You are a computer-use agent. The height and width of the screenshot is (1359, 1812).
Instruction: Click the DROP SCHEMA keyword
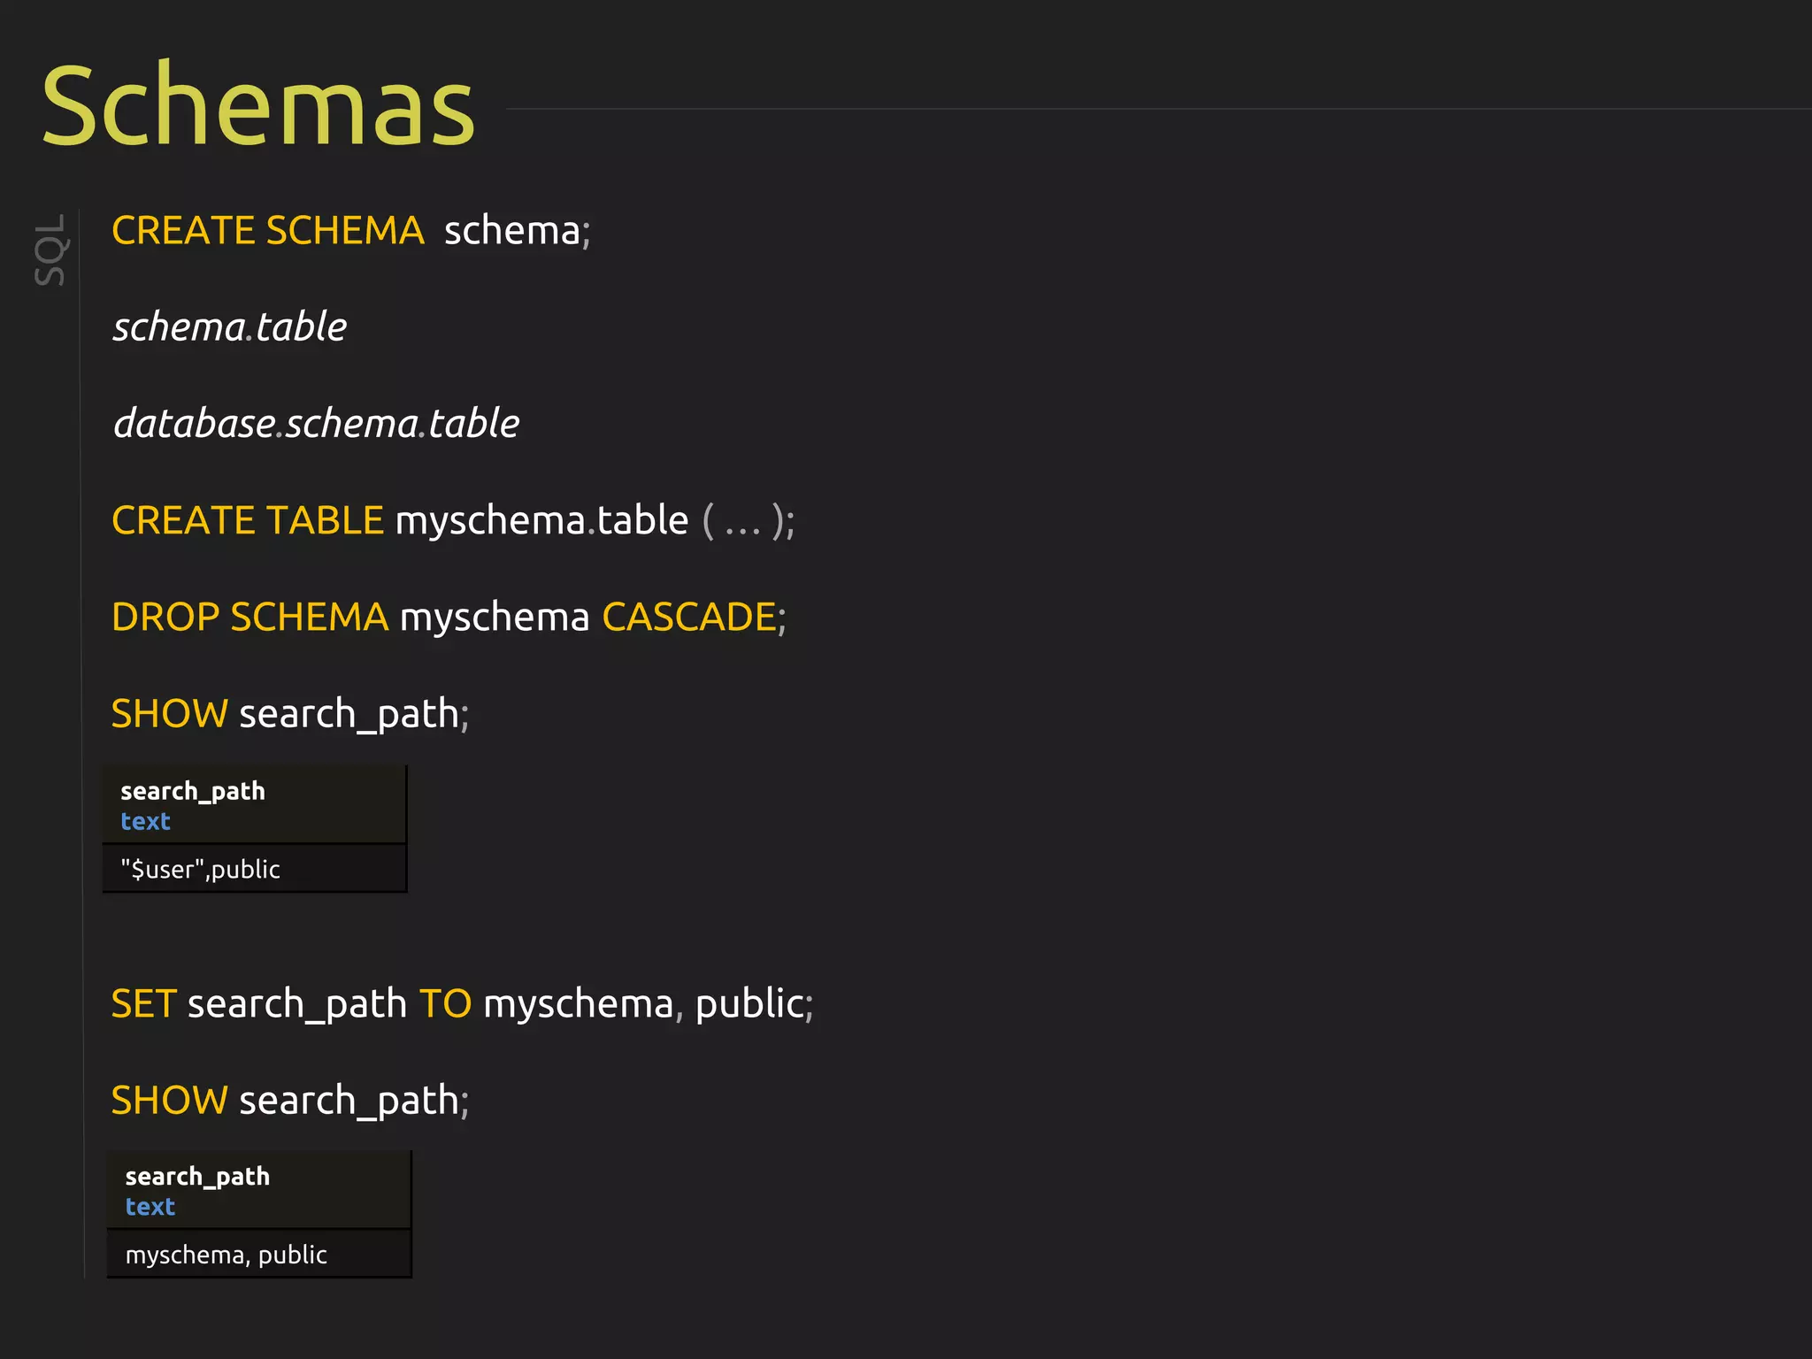[250, 617]
